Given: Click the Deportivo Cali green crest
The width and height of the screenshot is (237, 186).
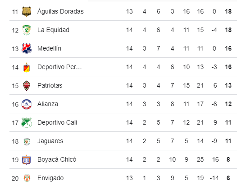Looking at the screenshot, I should click(27, 123).
